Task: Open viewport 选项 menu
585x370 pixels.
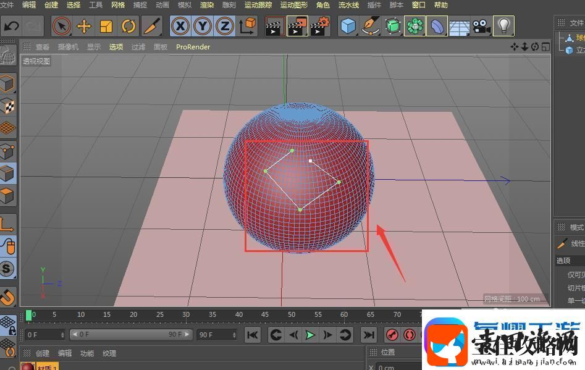Action: point(116,47)
